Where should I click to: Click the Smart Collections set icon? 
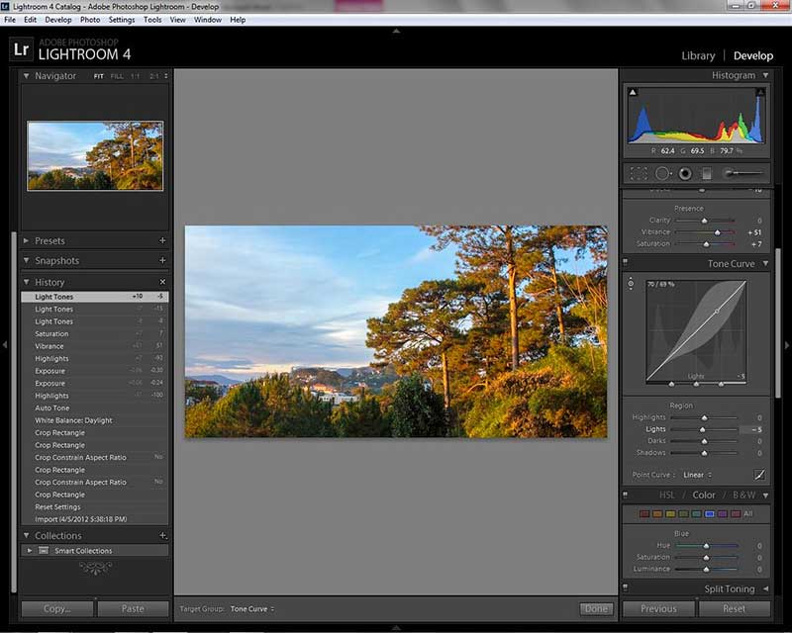pyautogui.click(x=44, y=551)
